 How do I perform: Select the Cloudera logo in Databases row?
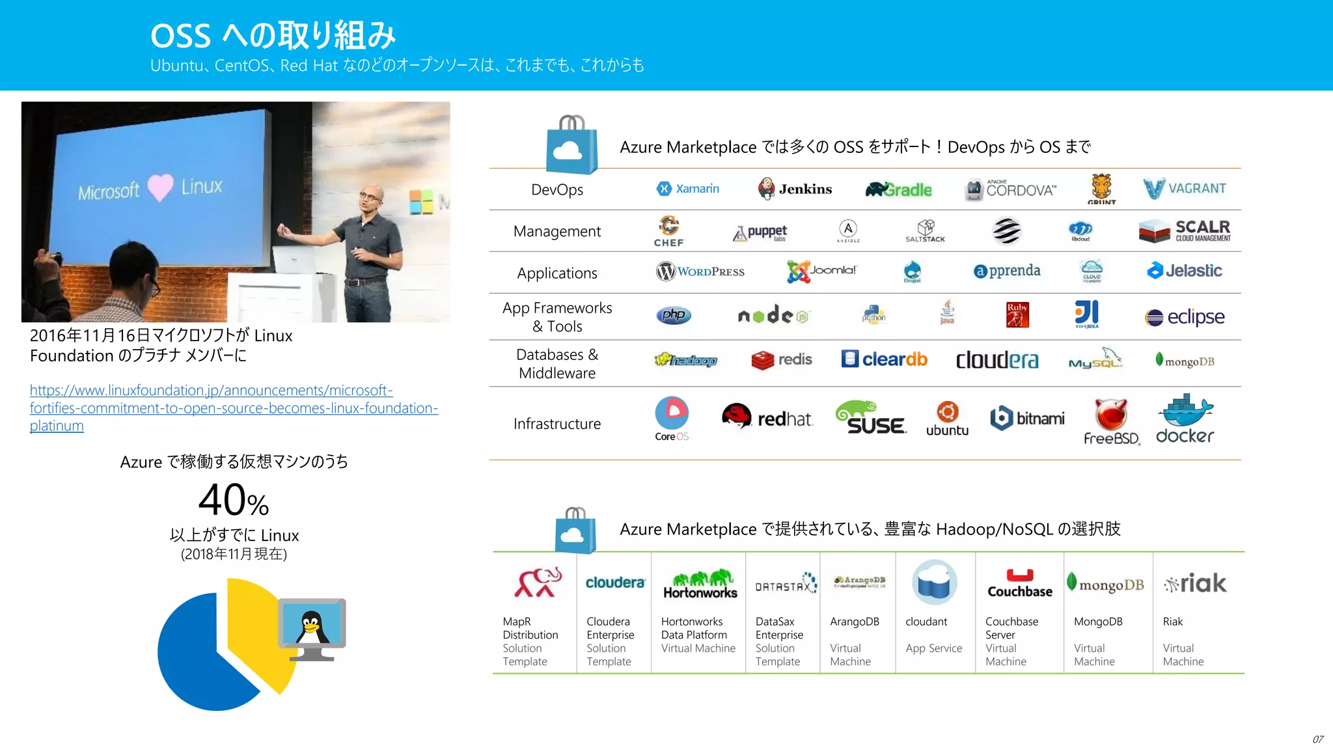pos(996,360)
